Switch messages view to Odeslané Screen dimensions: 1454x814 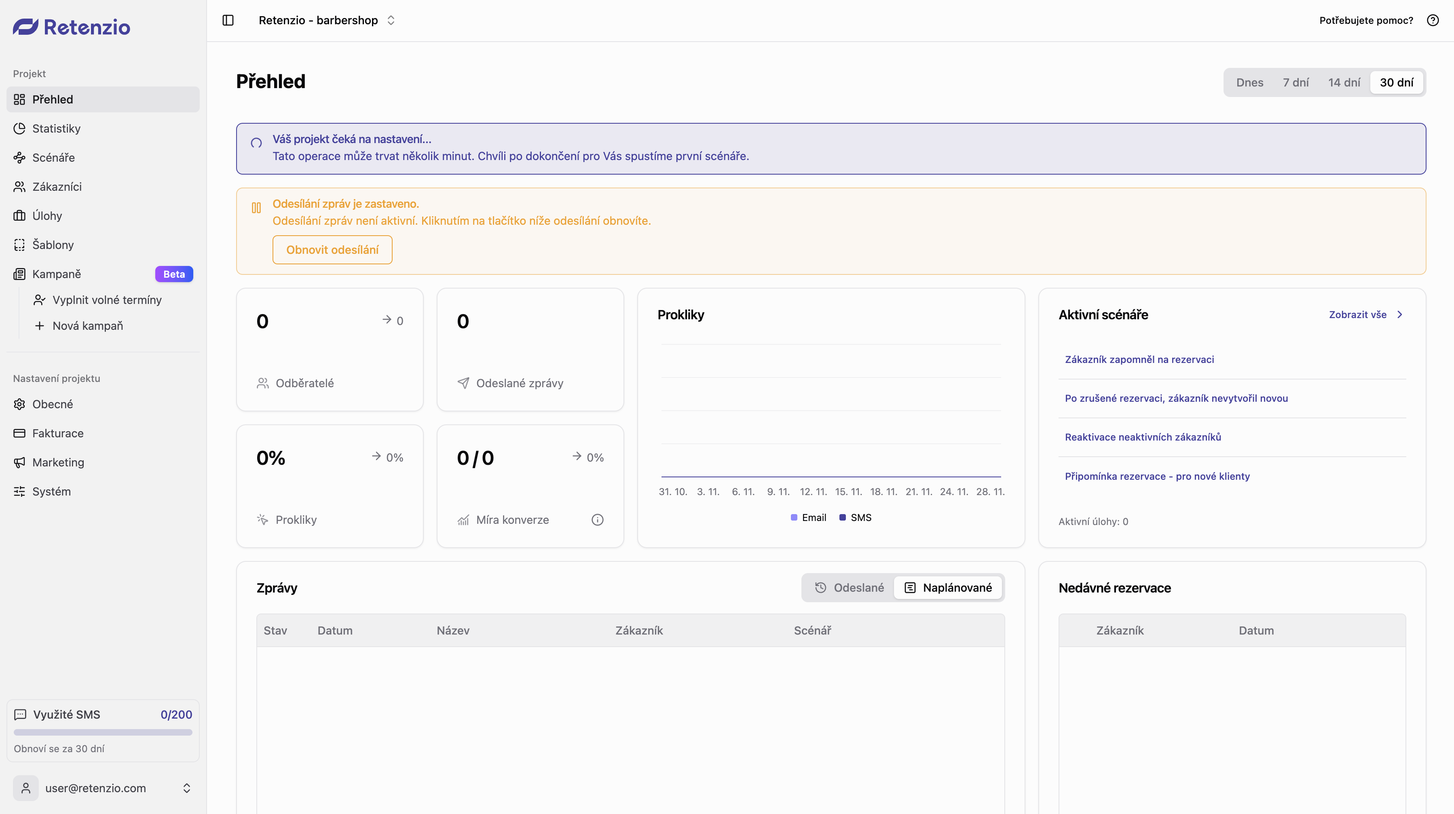(x=850, y=587)
